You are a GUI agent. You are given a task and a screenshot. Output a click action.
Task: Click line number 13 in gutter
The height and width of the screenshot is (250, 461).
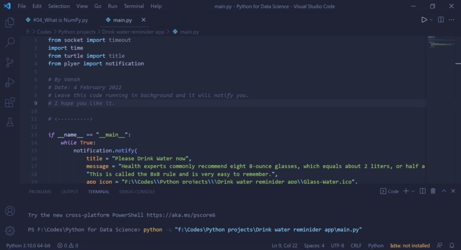34,134
